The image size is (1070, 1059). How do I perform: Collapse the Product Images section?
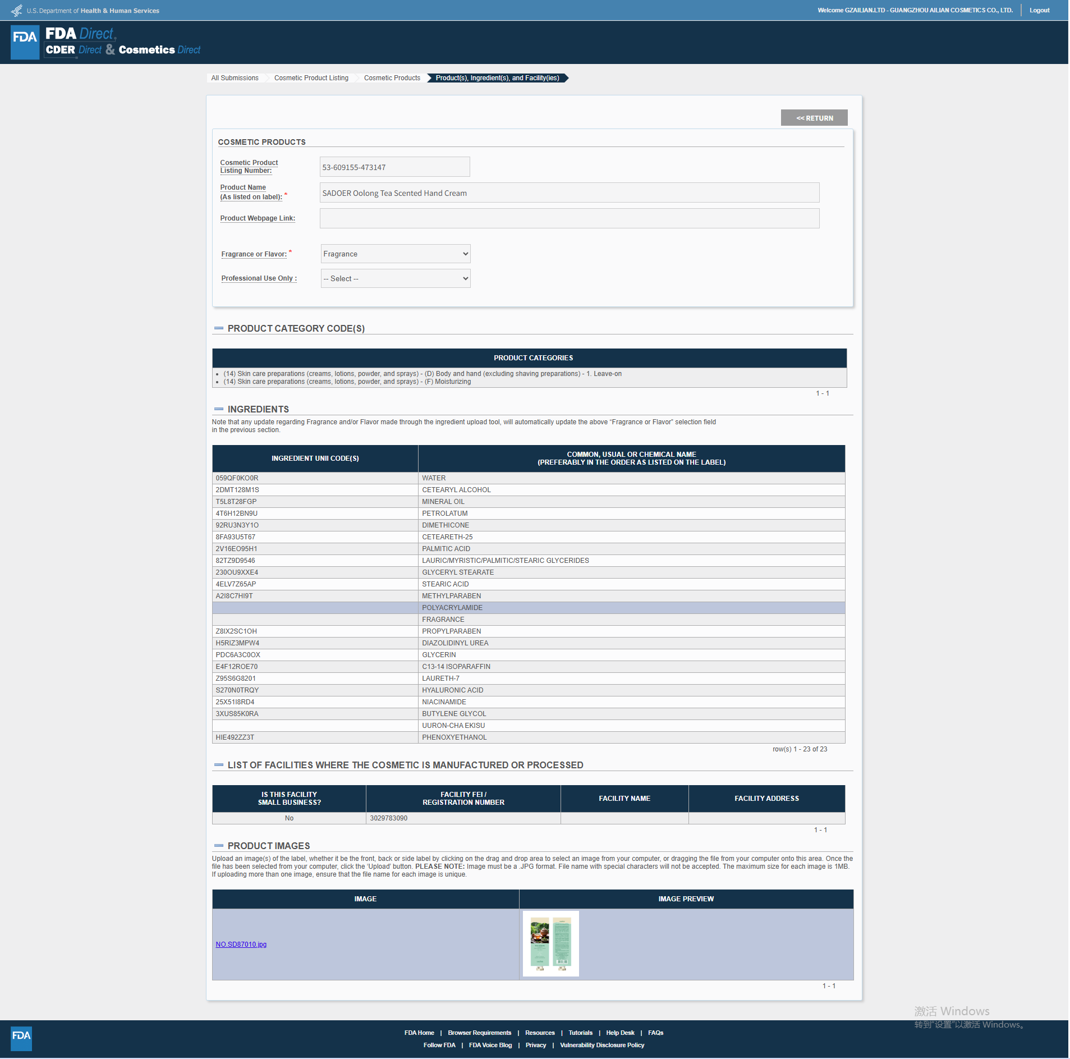point(219,846)
